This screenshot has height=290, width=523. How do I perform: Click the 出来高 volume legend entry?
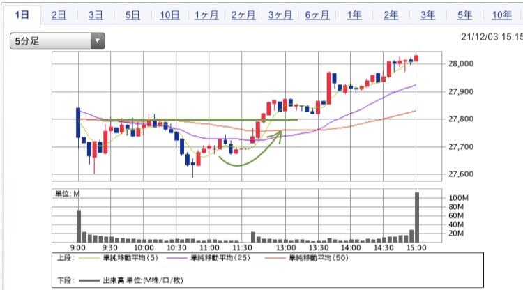(x=143, y=280)
